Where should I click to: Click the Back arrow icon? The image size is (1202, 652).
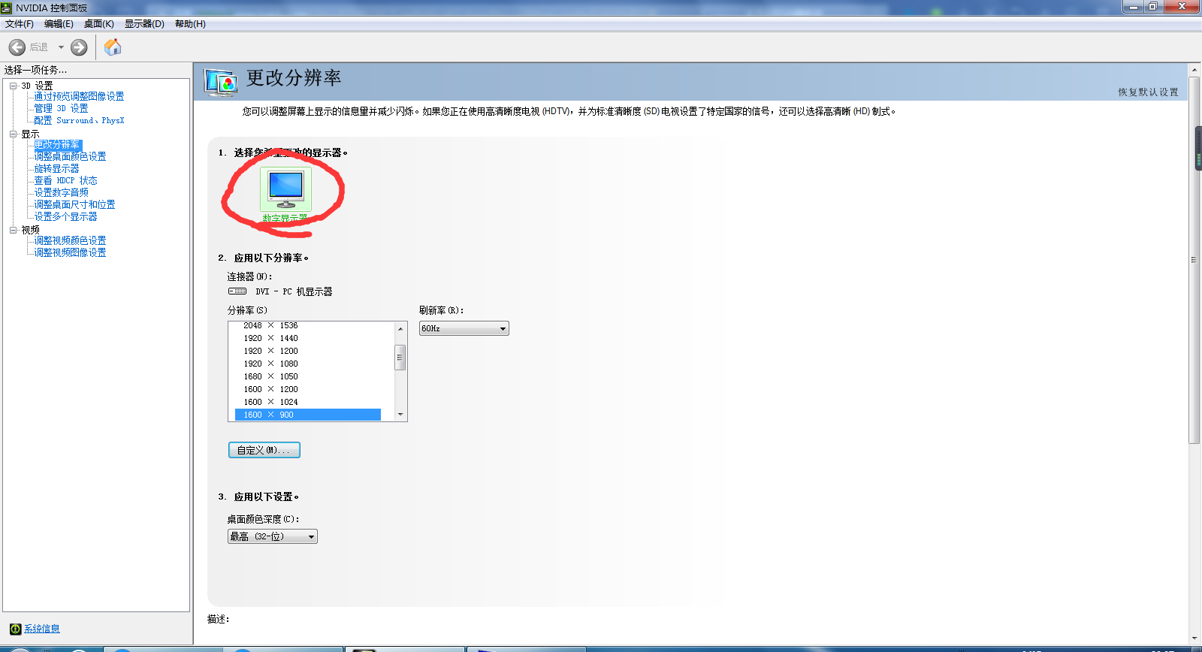[17, 47]
